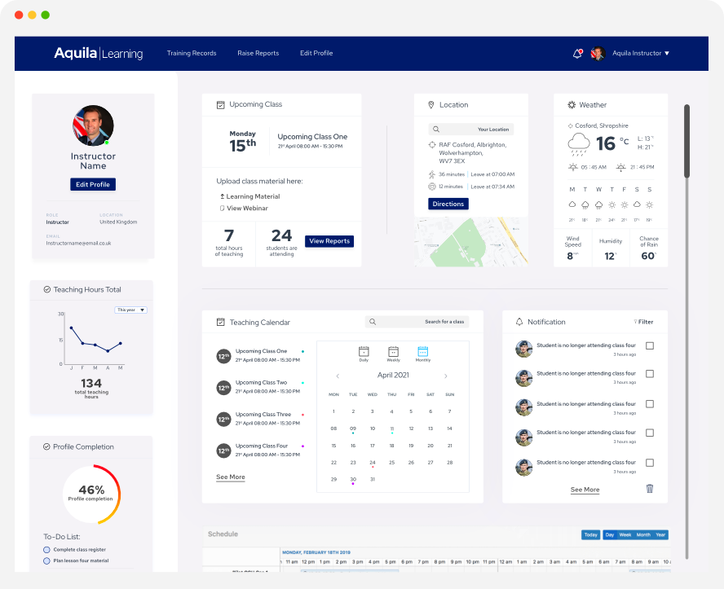Open the Aquila Instructor account dropdown
The image size is (724, 589).
point(641,54)
